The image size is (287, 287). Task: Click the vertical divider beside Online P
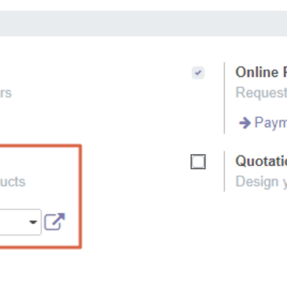tap(224, 98)
